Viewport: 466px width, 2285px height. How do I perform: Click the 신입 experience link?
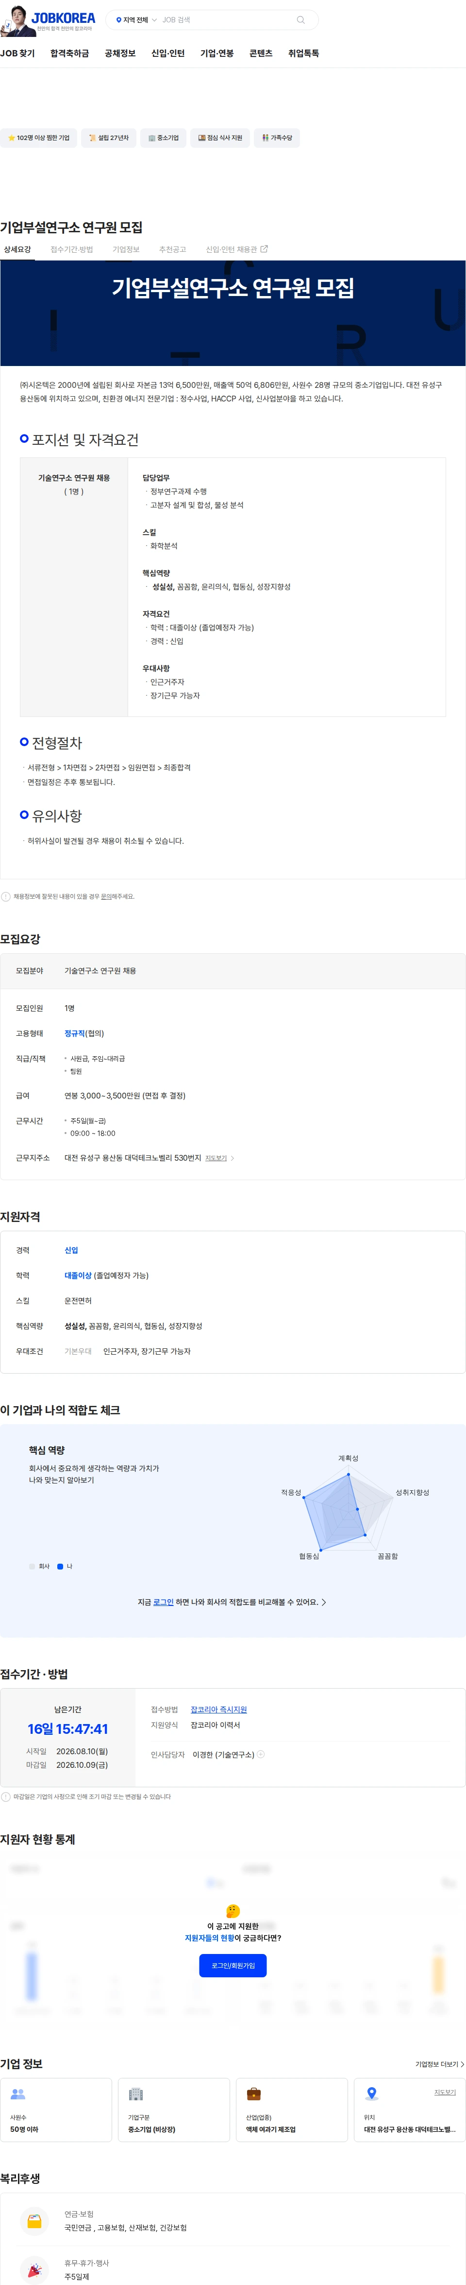(71, 1250)
